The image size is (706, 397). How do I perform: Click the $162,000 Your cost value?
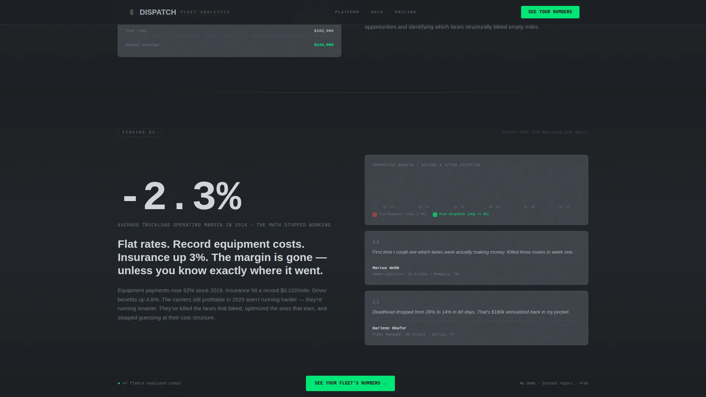click(324, 31)
